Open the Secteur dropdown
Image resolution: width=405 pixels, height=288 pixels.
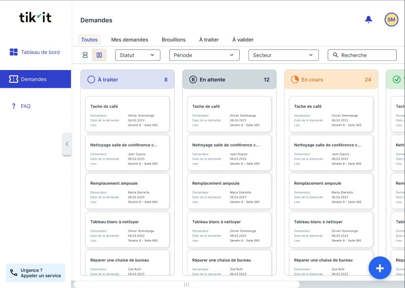283,55
